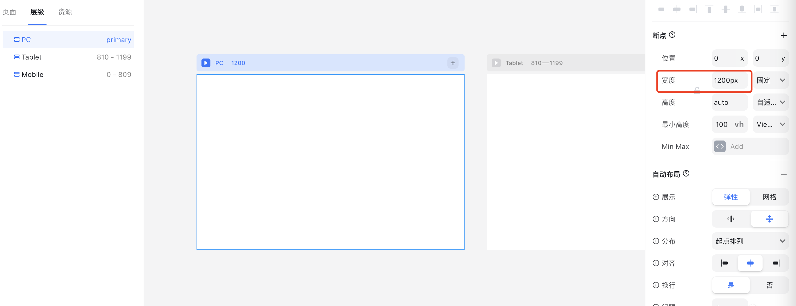The width and height of the screenshot is (796, 306).
Task: Select align right option in 对齐 row
Action: point(776,263)
